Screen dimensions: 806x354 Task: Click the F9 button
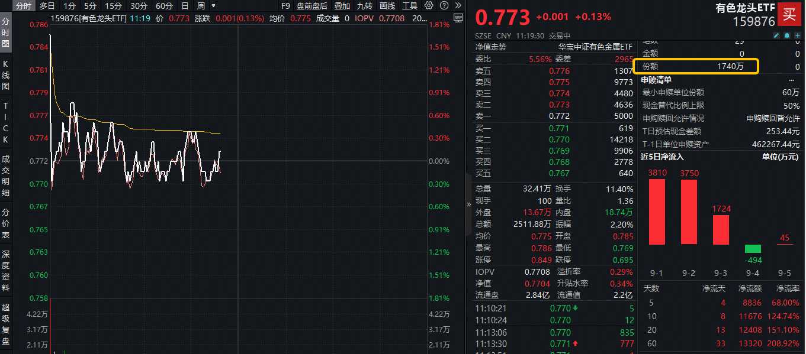click(x=285, y=6)
